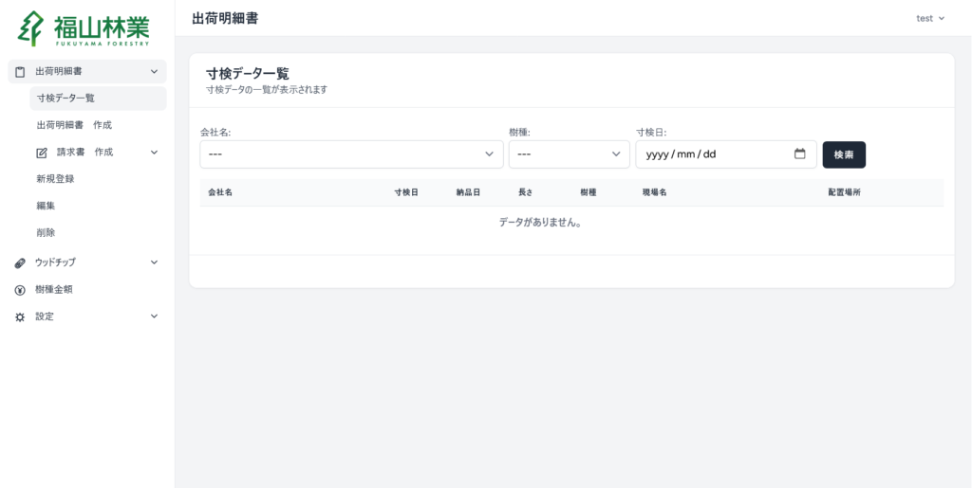Click the 納品日 column header
The height and width of the screenshot is (488, 972).
pos(468,192)
